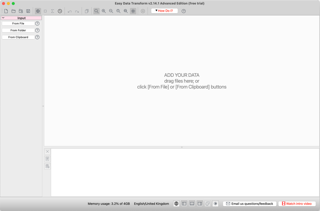The width and height of the screenshot is (320, 211).
Task: Open recent files via folder-with-clock icon
Action: 21,11
